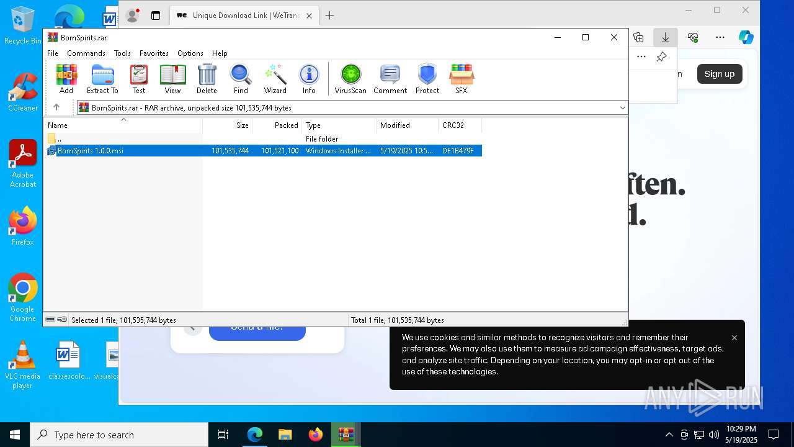Viewport: 794px width, 447px height.
Task: Open the Comment tool
Action: [390, 79]
